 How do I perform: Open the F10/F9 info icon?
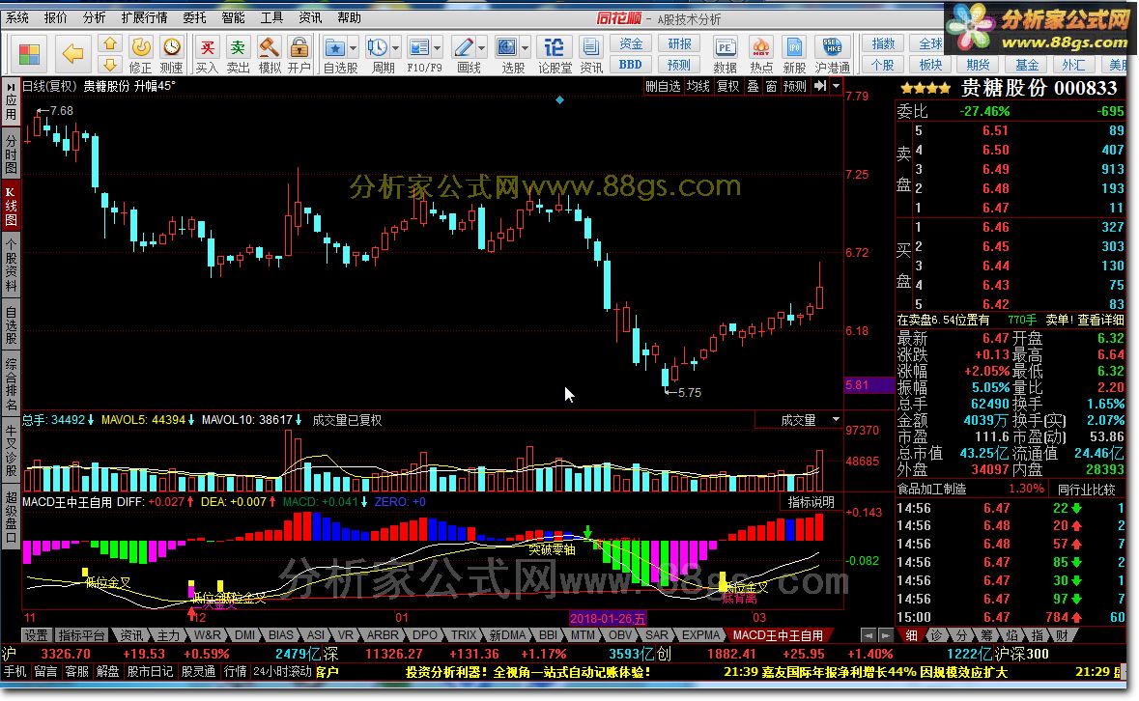tap(419, 48)
